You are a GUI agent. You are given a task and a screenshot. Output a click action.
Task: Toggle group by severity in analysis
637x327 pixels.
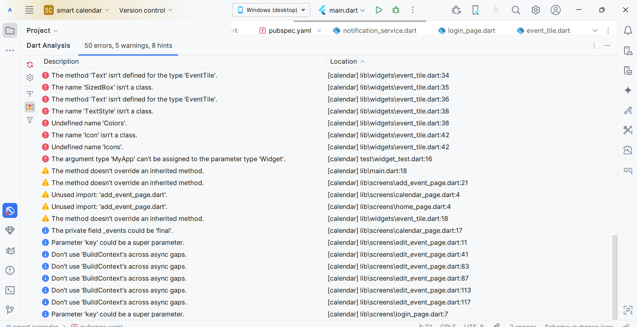pos(30,107)
